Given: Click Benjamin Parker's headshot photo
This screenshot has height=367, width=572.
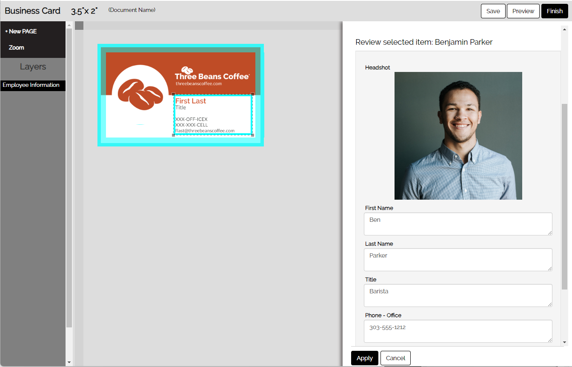Looking at the screenshot, I should coord(458,135).
